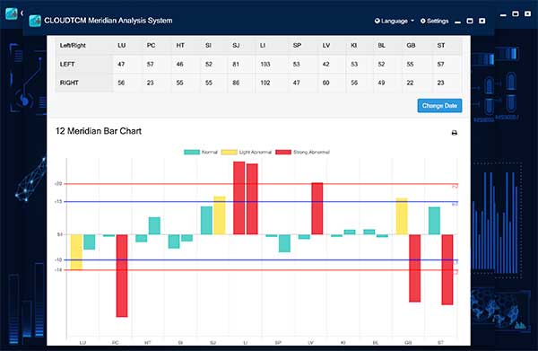Click the globe icon next to Language

(377, 21)
